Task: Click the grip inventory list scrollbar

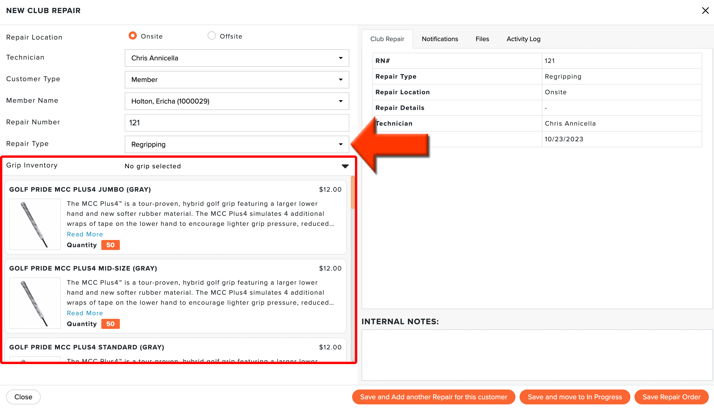Action: click(353, 193)
